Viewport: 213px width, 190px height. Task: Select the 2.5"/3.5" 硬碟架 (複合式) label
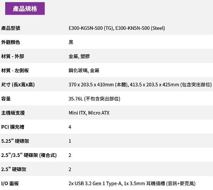pos(29,155)
